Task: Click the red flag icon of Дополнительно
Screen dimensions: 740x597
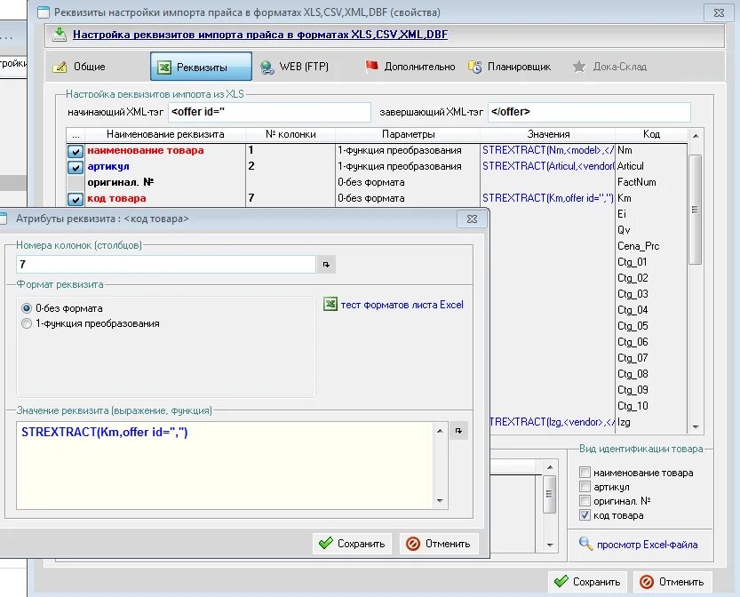Action: point(371,67)
